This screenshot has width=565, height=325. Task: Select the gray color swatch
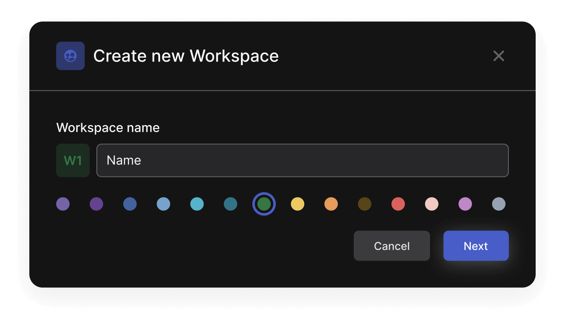tap(499, 204)
